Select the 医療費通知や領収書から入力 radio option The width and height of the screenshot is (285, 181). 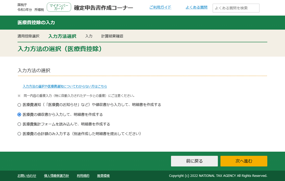tap(19, 105)
